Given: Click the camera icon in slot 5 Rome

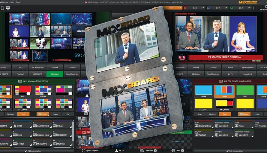Looking at the screenshot, I should pyautogui.click(x=15, y=135).
